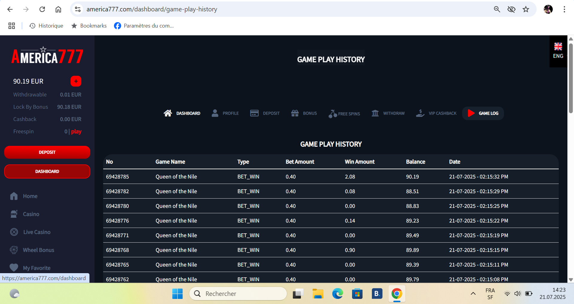Open the Chrome profile avatar
This screenshot has height=304, width=574.
tap(548, 9)
